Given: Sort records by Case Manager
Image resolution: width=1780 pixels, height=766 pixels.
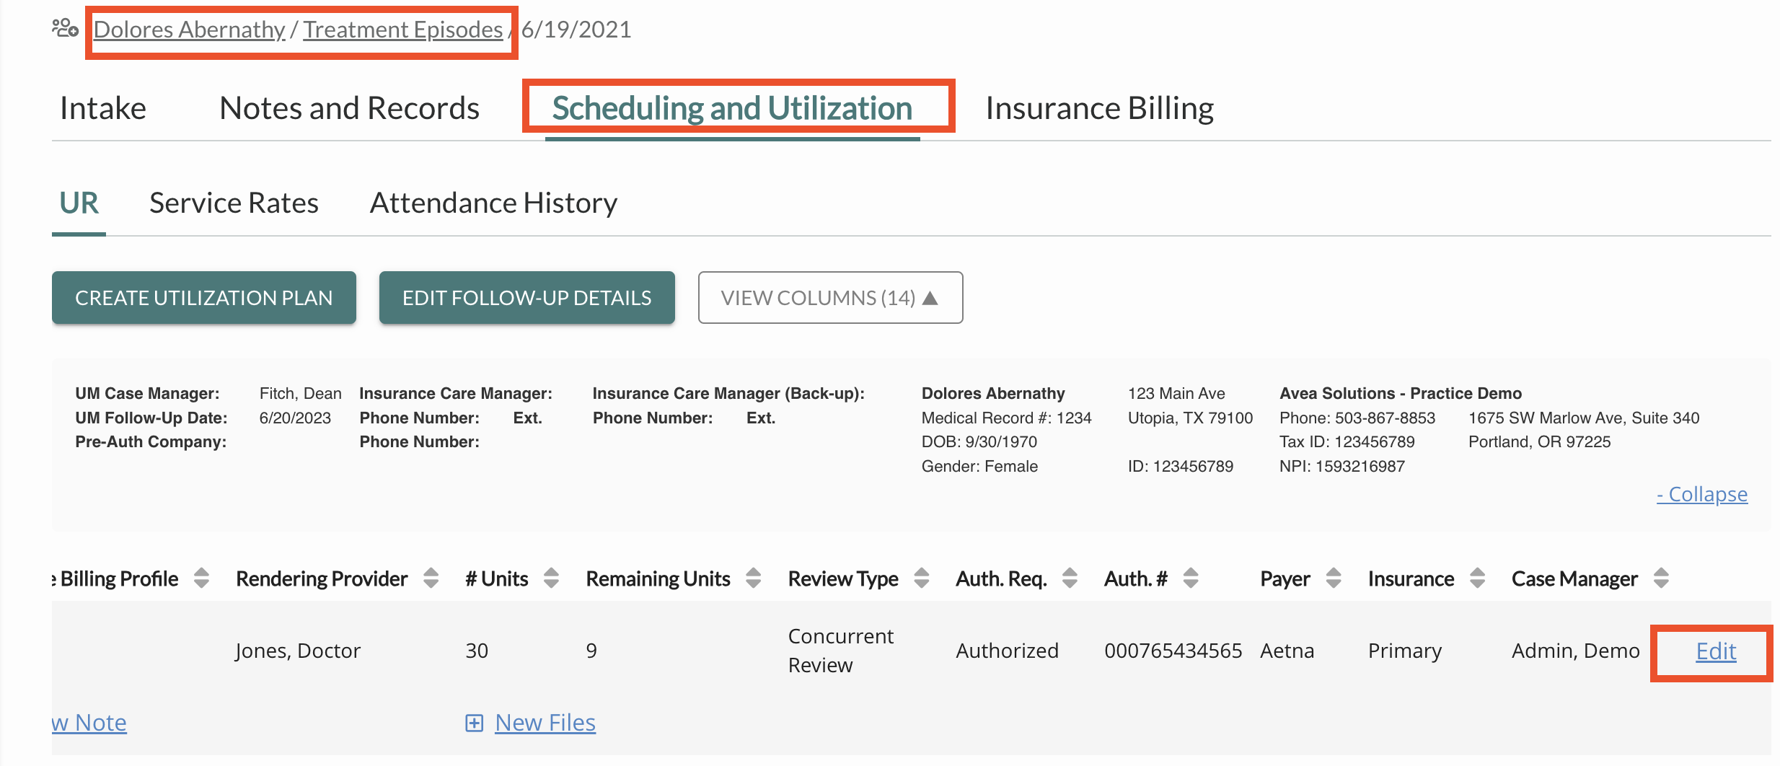Looking at the screenshot, I should 1660,578.
